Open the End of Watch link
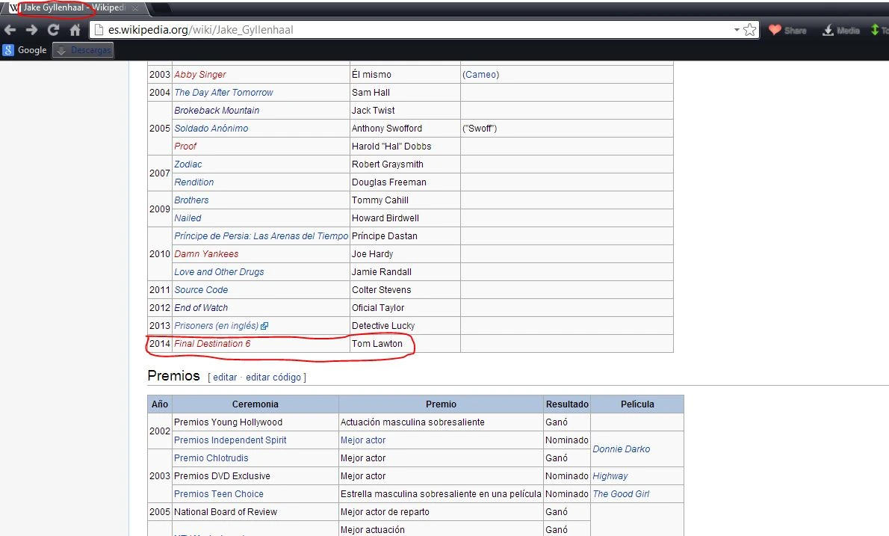Screen dimensions: 889x536 coord(201,308)
